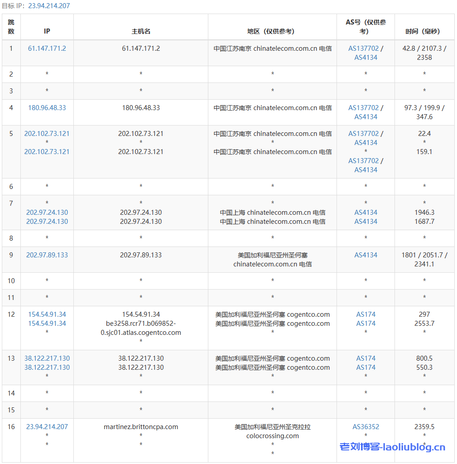Open IP link 202.97.24.130 in hop 7
Image resolution: width=457 pixels, height=464 pixels.
click(x=47, y=212)
